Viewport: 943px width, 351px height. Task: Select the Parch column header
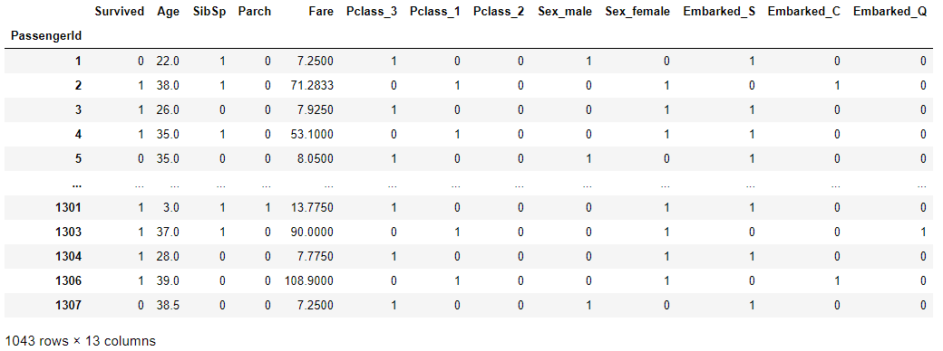pyautogui.click(x=255, y=12)
